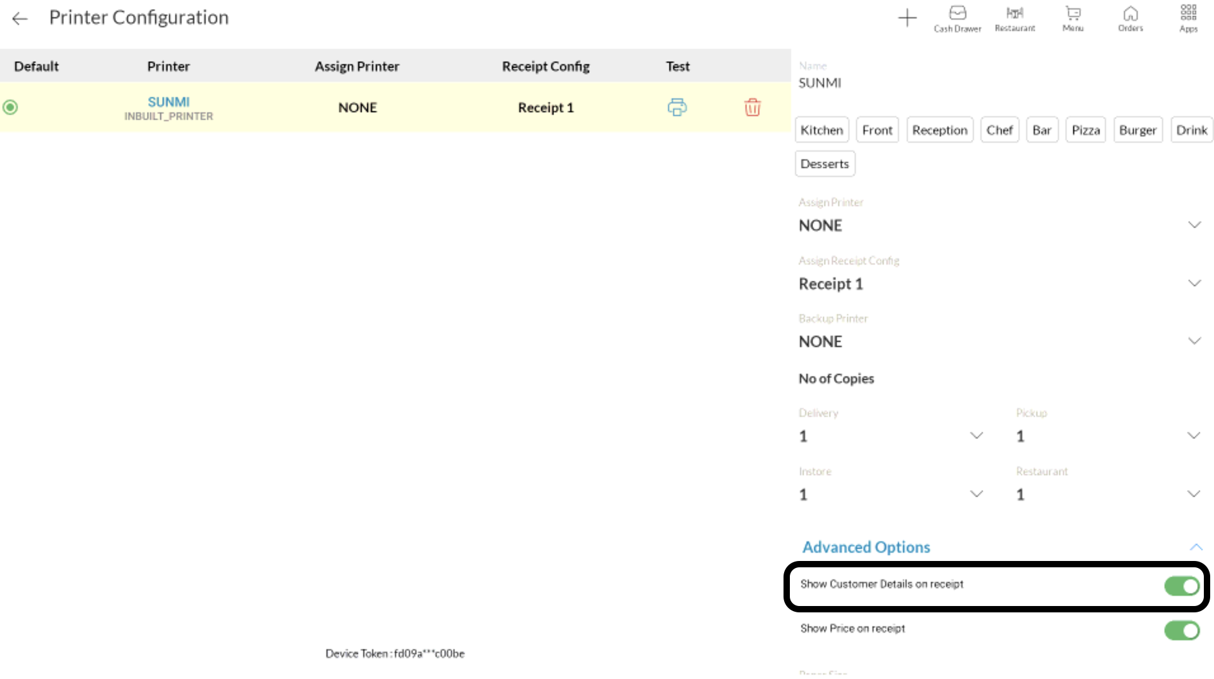Select SUNMI as default printer
This screenshot has height=679, width=1214.
10,107
